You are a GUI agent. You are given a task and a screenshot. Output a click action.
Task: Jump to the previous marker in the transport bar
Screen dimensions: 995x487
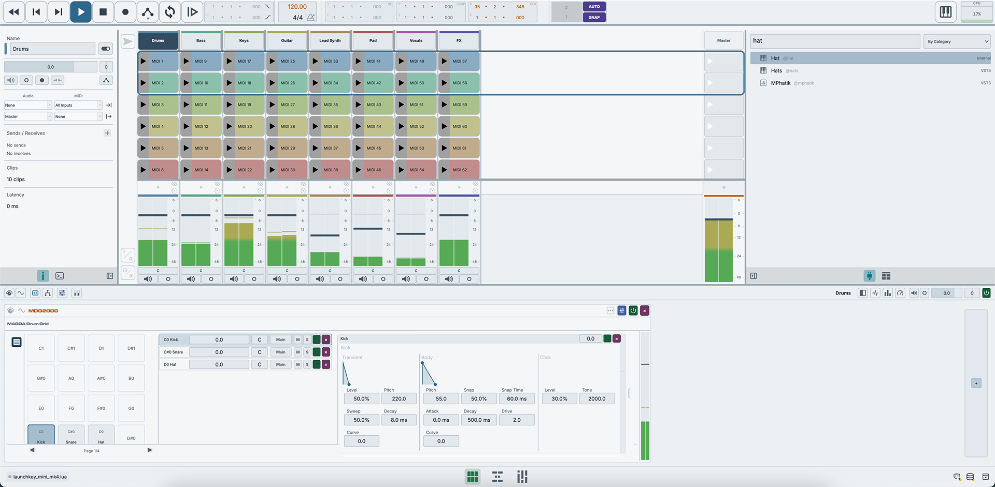36,12
